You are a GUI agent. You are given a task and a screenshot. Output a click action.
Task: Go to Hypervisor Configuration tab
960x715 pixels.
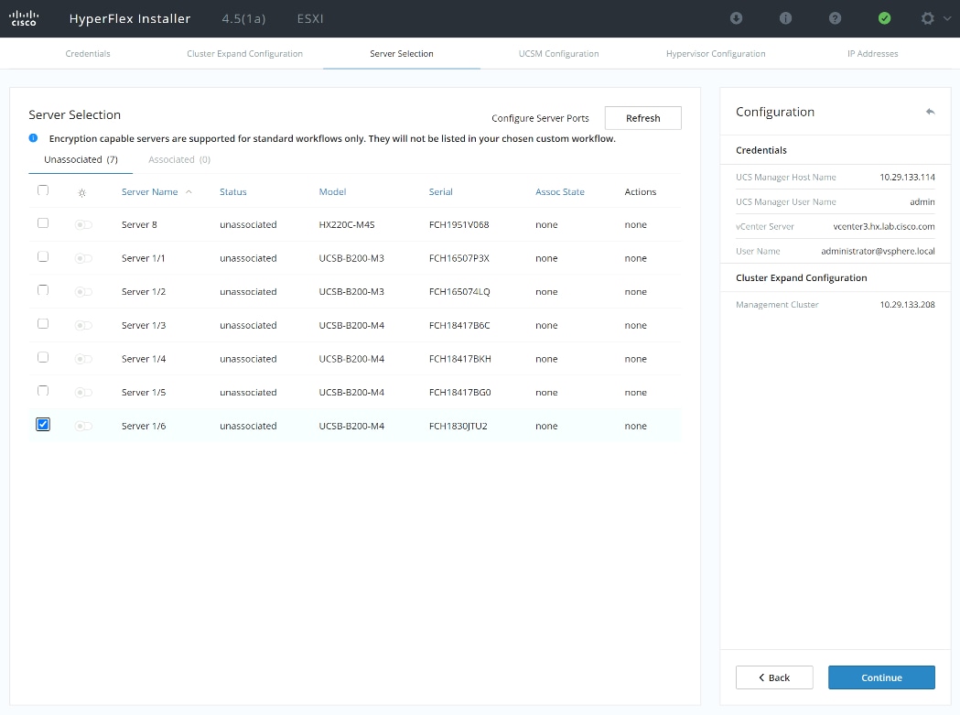pos(716,53)
